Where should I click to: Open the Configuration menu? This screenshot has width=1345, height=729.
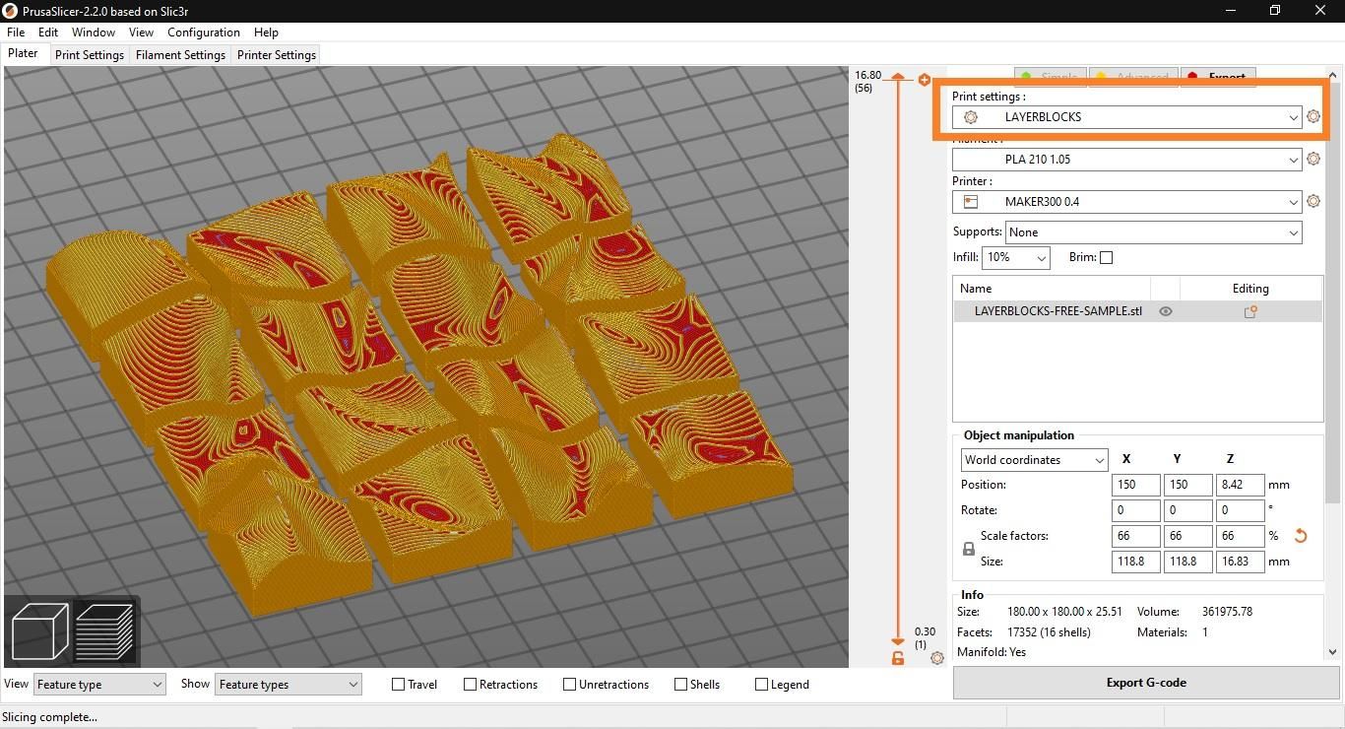click(x=203, y=32)
